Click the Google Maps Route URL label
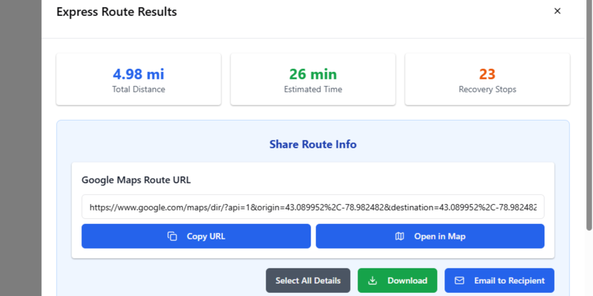The image size is (593, 296). click(136, 180)
